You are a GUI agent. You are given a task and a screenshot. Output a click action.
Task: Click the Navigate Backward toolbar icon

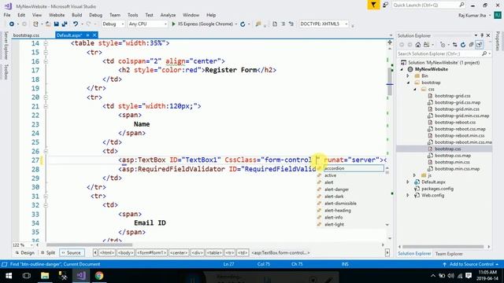pos(12,24)
